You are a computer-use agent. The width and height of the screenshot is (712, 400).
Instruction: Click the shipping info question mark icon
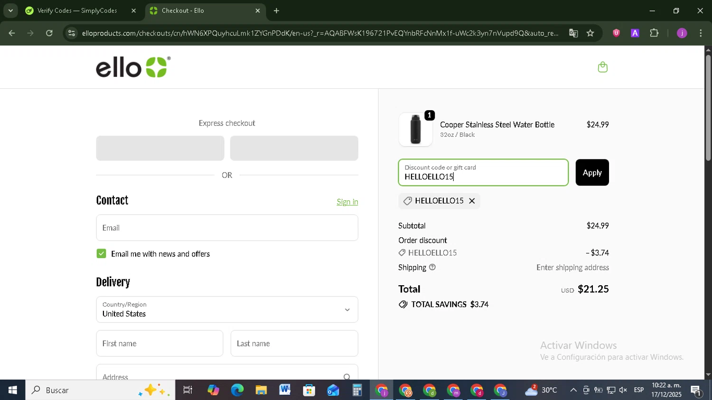[x=432, y=267]
